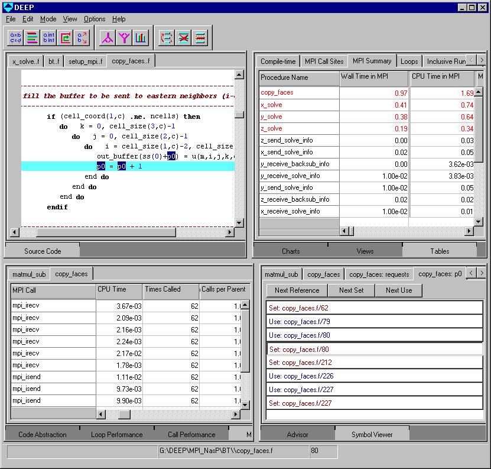Viewport: 491px width, 469px height.
Task: Select the y_receive_backsub_info row
Action: (366, 164)
